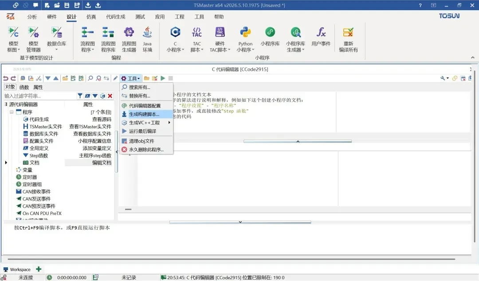
Task: Click the yellow folder icon beside 工具
Action: click(x=147, y=78)
